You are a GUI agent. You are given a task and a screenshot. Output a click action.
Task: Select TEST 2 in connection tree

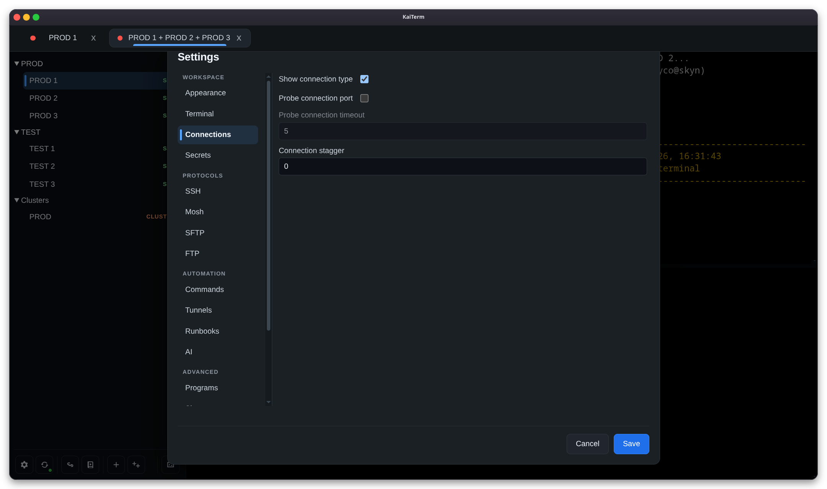(95, 166)
